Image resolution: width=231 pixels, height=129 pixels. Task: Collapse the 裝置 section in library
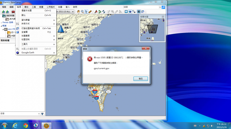[x=1, y=26]
